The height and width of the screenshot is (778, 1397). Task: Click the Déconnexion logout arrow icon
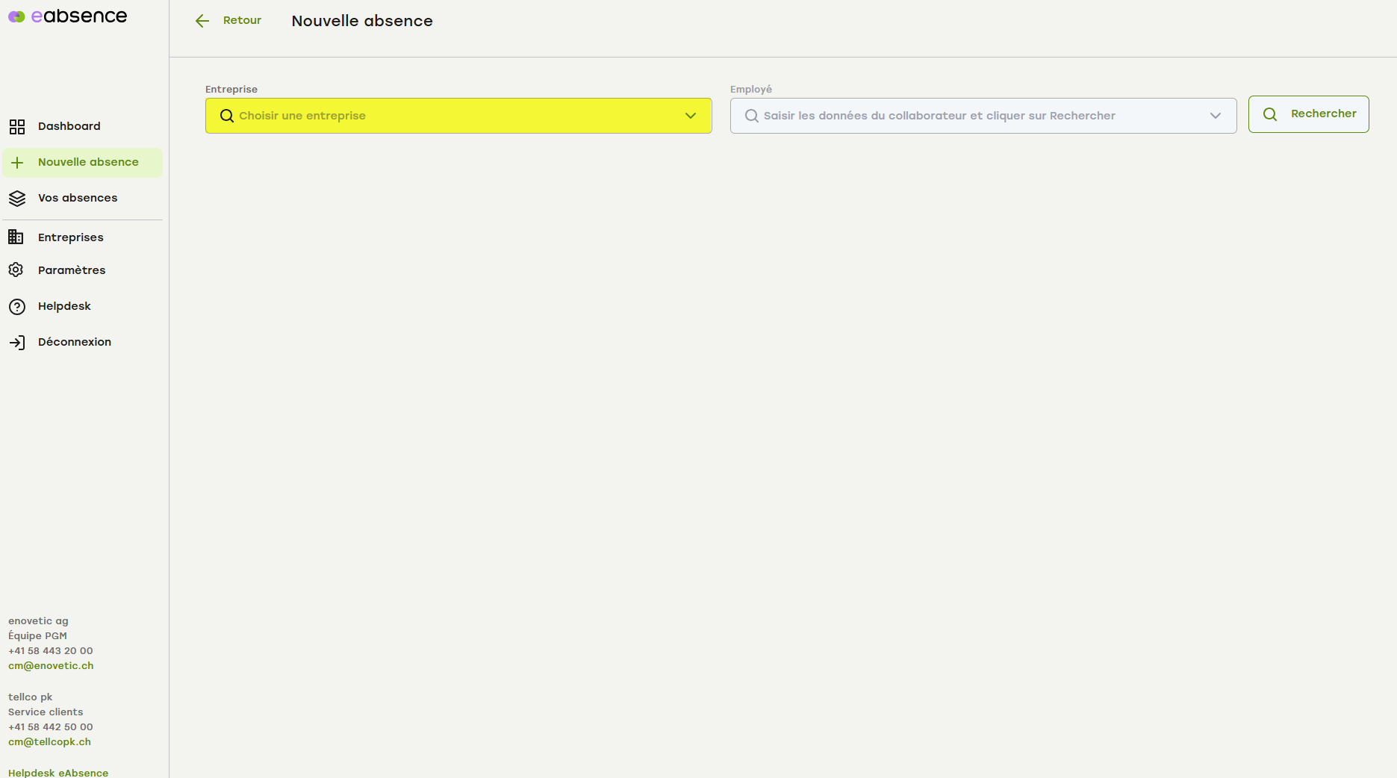coord(16,343)
